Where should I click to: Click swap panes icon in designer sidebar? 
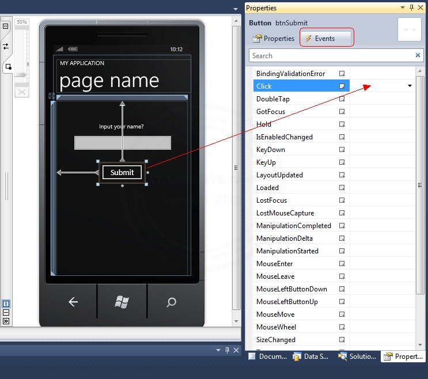tap(6, 47)
